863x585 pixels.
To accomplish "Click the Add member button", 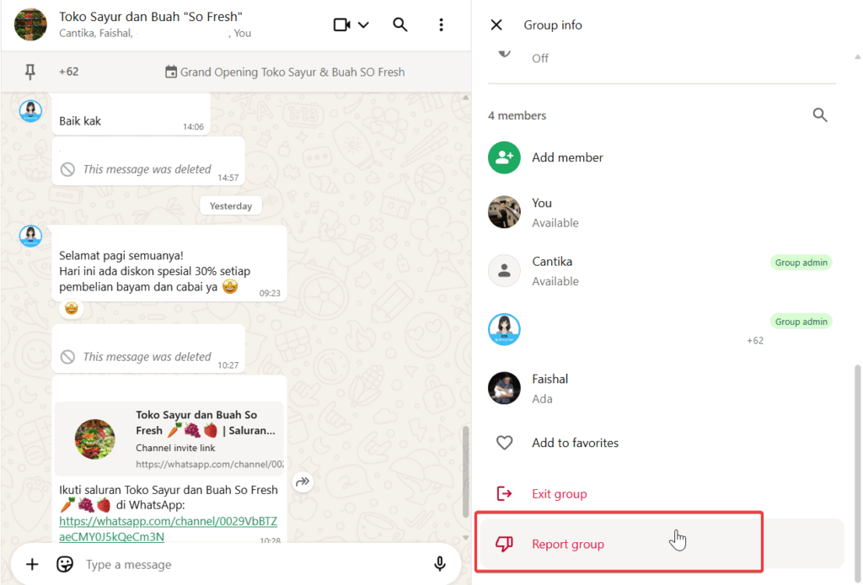I will (x=567, y=157).
